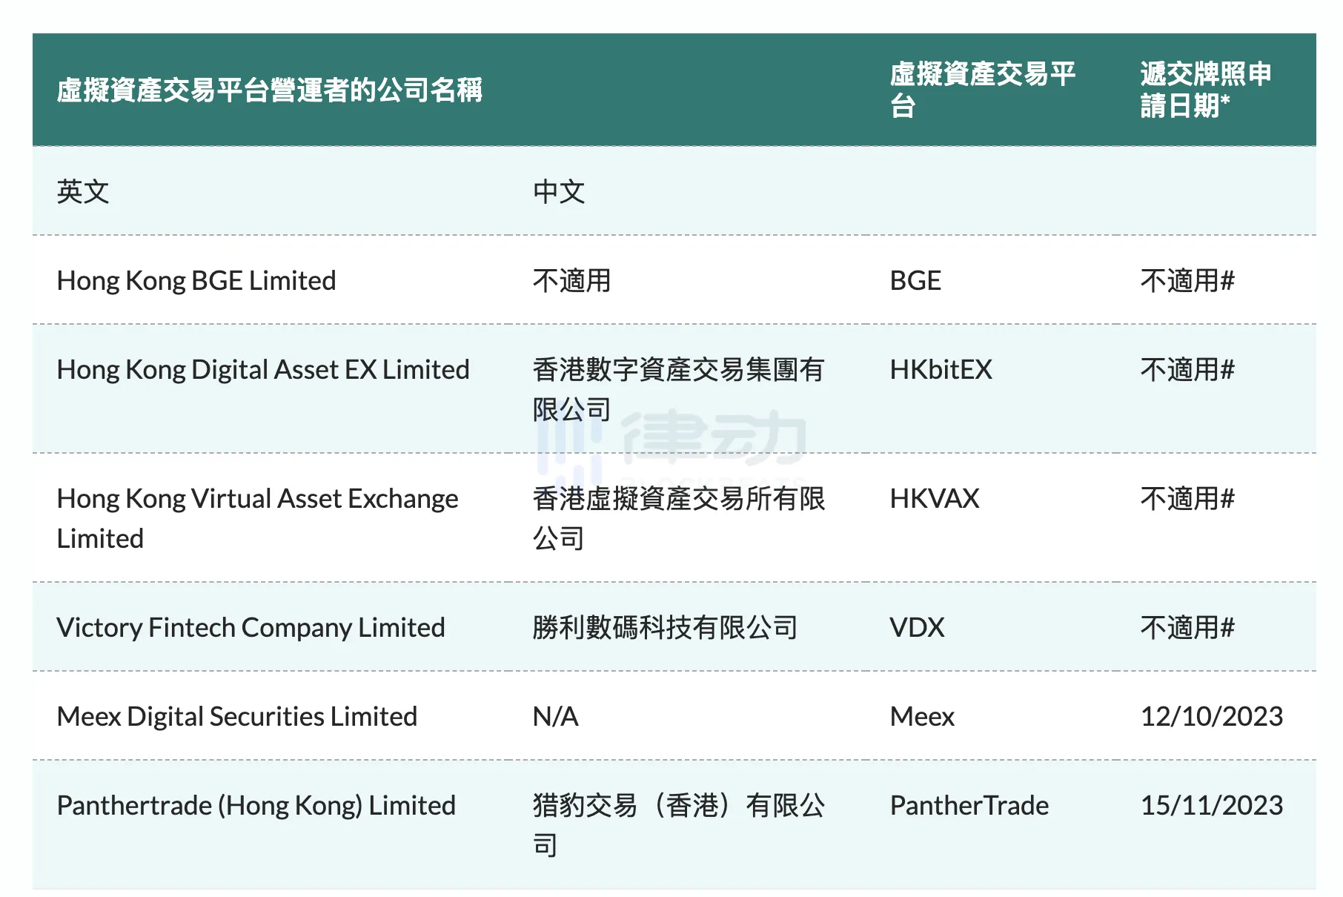Click the 12/10/2023 application date
Image resolution: width=1343 pixels, height=897 pixels.
coord(1212,717)
